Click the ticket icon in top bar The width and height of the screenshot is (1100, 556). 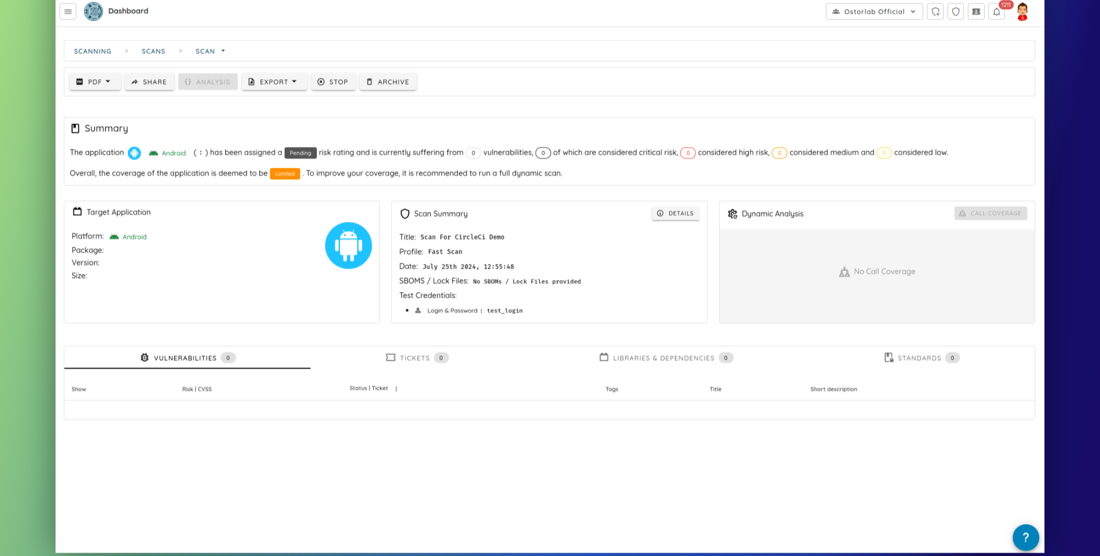[x=976, y=11]
